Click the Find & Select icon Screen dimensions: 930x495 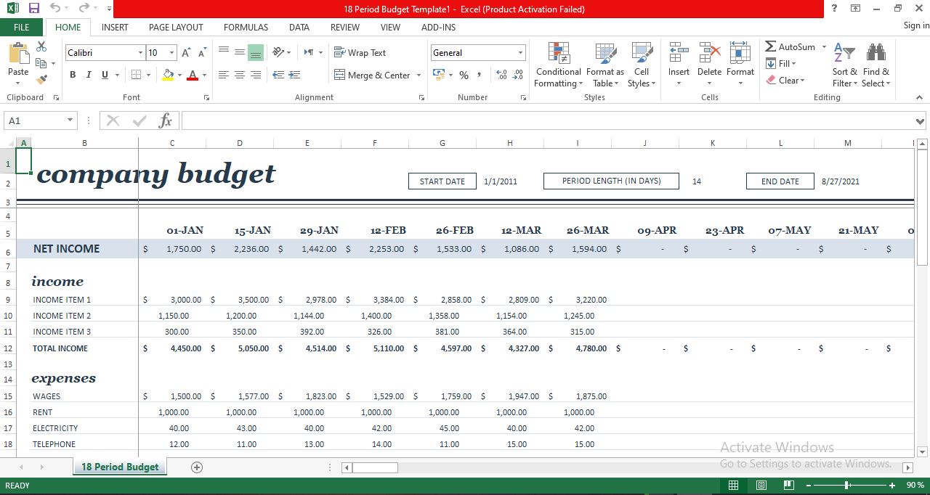coord(876,65)
